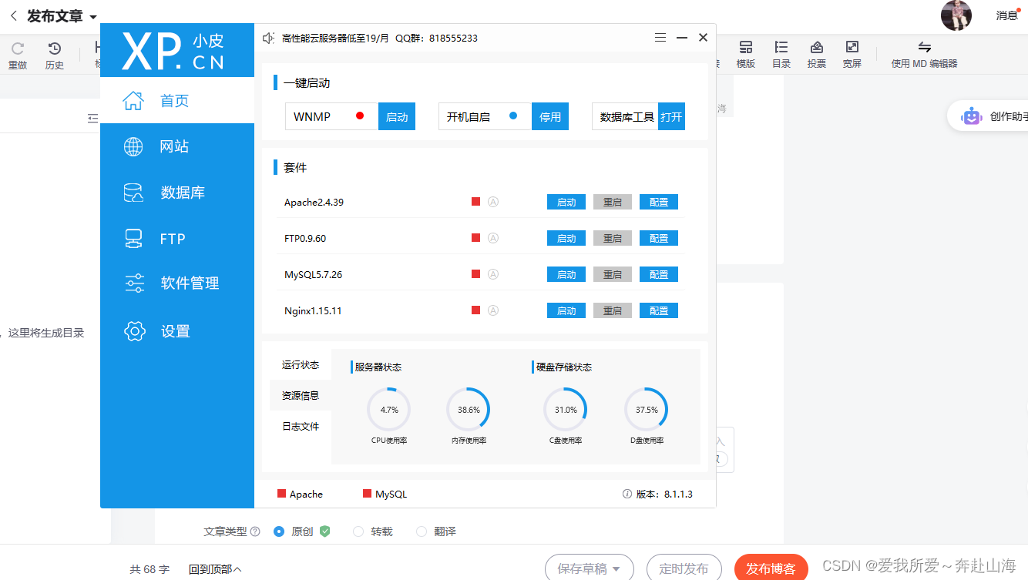Switch to the 资源信息 tab

tap(301, 395)
